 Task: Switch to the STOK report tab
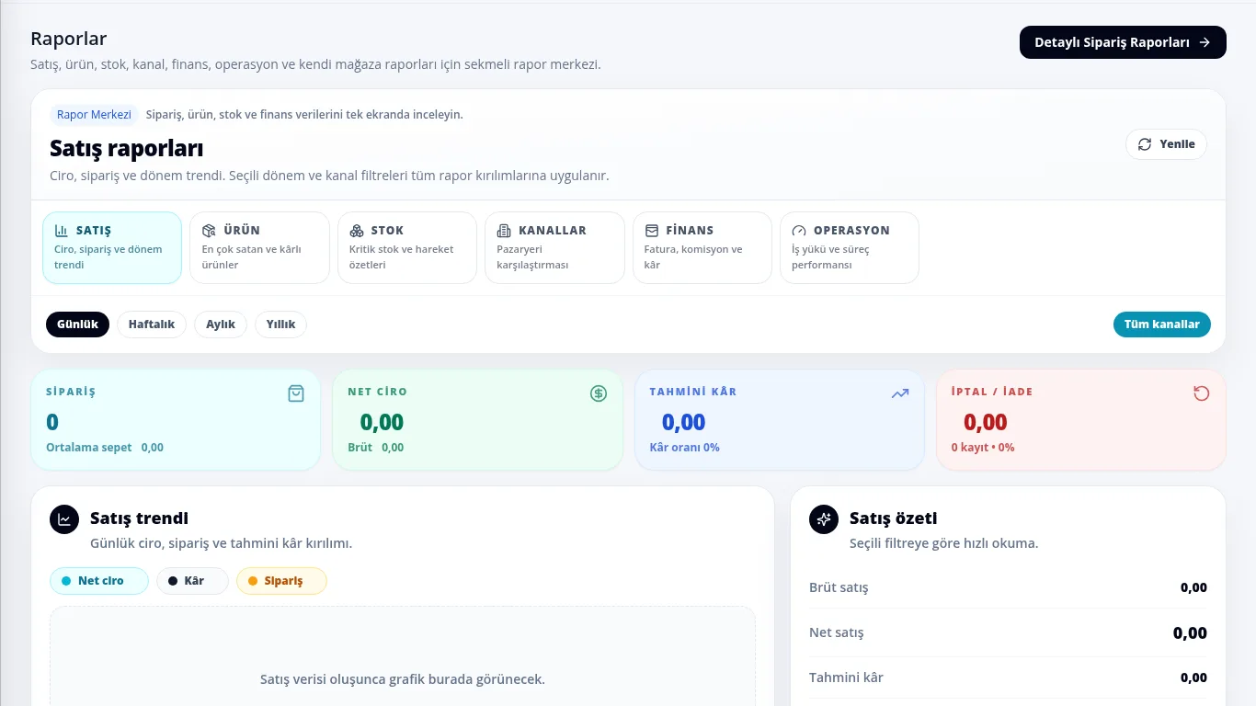coord(407,247)
